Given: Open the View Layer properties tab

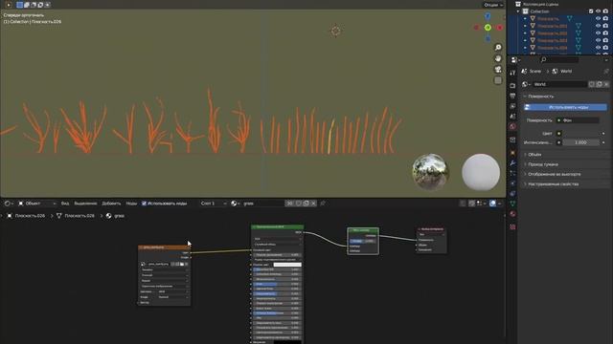Looking at the screenshot, I should click(512, 106).
